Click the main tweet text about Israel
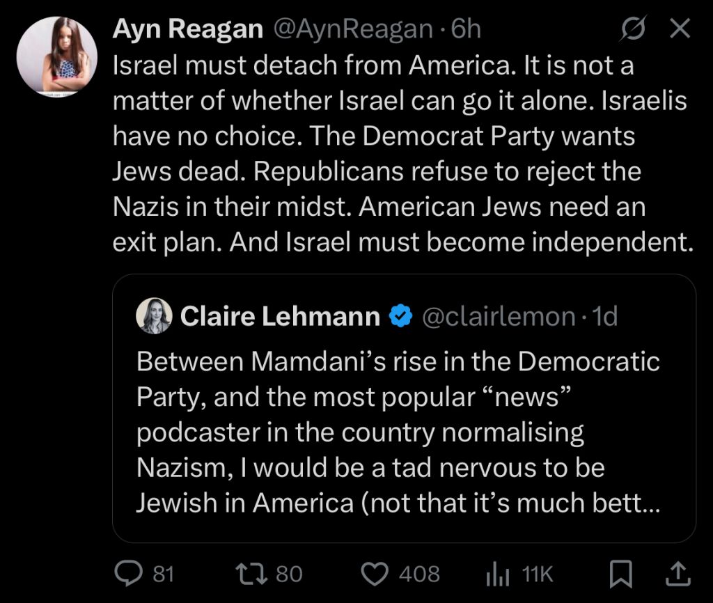Image resolution: width=713 pixels, height=603 pixels. click(400, 153)
